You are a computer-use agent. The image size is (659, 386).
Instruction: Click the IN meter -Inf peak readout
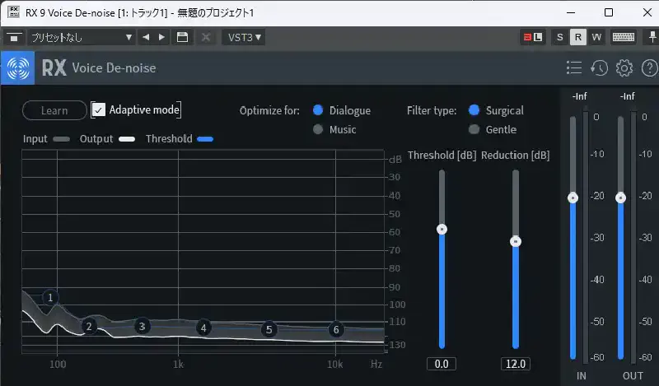tap(580, 96)
